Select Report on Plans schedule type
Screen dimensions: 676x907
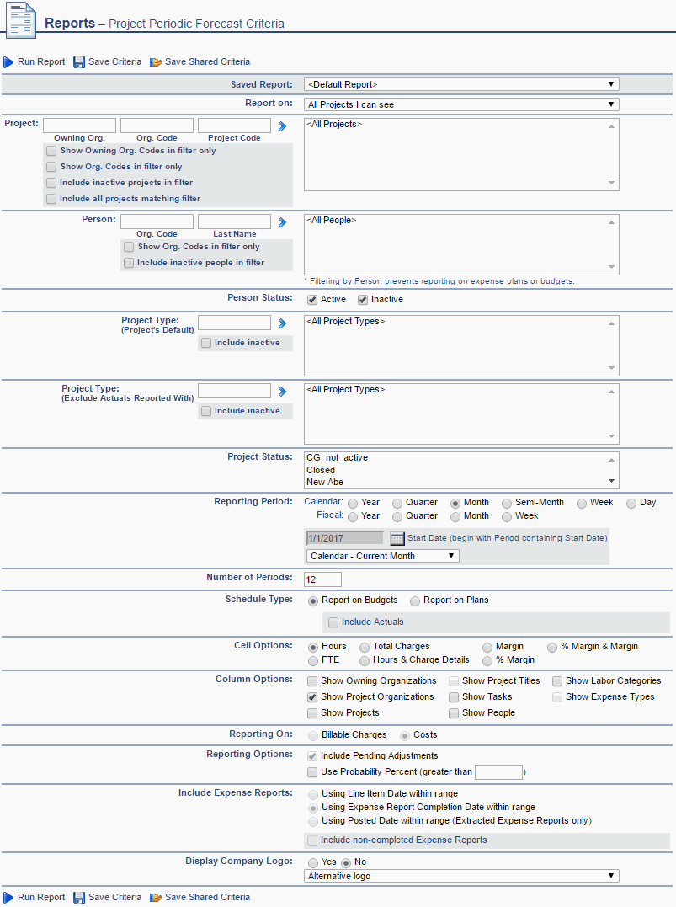point(415,601)
